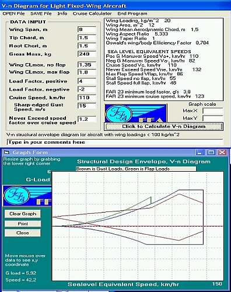Click the Print button
Viewport: 231px width, 292px height.
(23, 224)
